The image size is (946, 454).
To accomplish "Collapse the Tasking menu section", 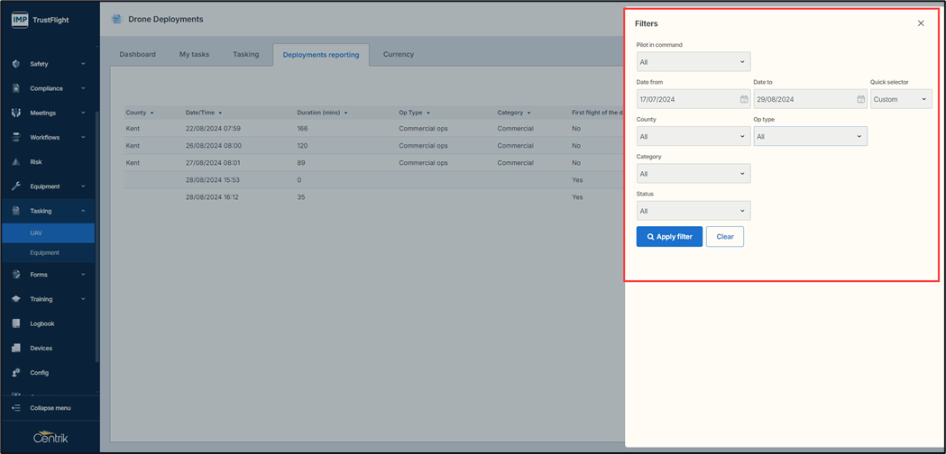I will 83,211.
